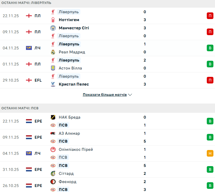Expand 'Показати більше матчів' chevron
Screen dimensions: 215x192
(x=130, y=95)
